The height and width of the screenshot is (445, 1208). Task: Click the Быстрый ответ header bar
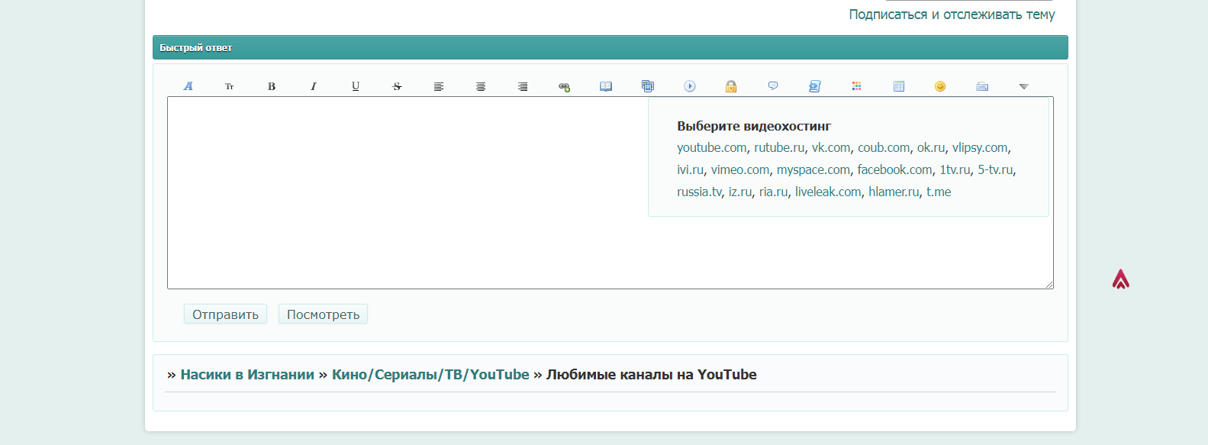tap(610, 47)
